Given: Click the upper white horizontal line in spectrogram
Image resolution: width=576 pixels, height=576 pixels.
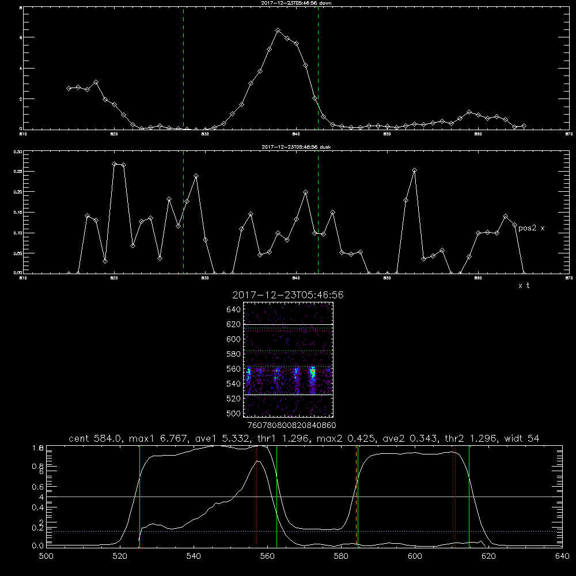Looking at the screenshot, I should [x=288, y=325].
